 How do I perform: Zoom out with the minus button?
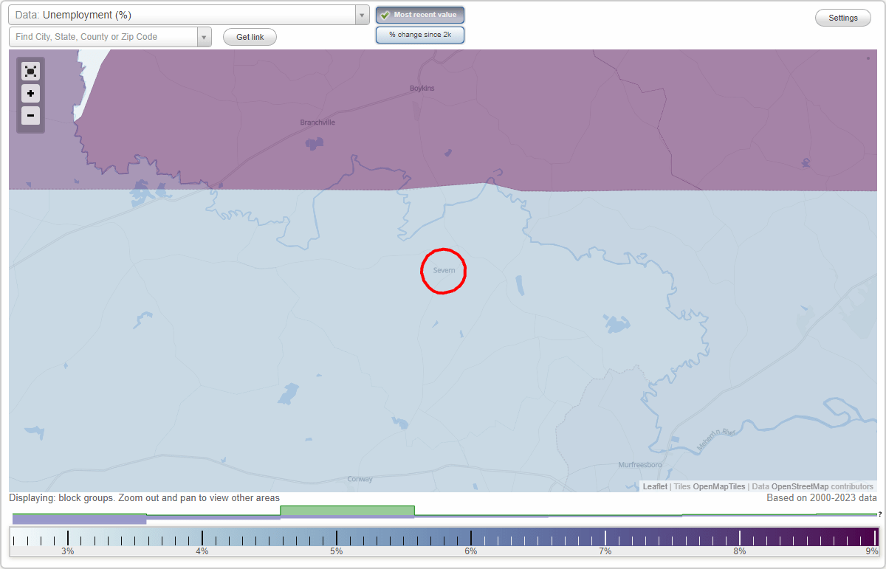pyautogui.click(x=30, y=116)
